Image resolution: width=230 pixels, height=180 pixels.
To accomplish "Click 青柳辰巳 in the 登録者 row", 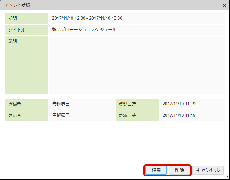I will pyautogui.click(x=61, y=104).
